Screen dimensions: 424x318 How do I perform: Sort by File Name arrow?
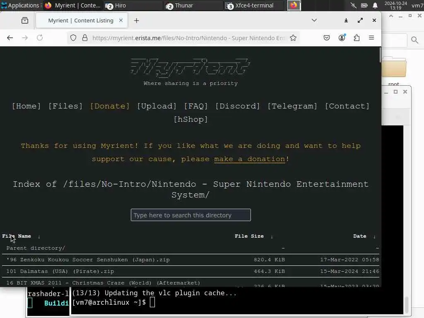39,236
